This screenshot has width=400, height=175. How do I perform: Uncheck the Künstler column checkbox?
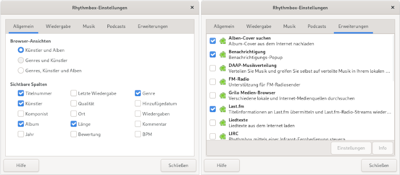coord(21,104)
